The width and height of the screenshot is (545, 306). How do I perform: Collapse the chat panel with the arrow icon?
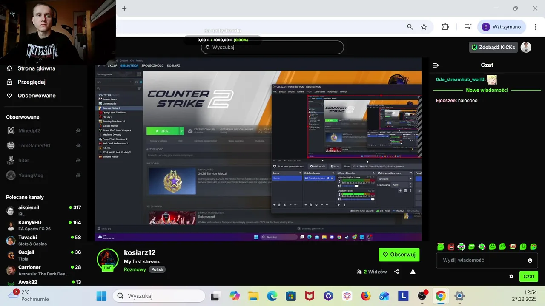(x=436, y=65)
